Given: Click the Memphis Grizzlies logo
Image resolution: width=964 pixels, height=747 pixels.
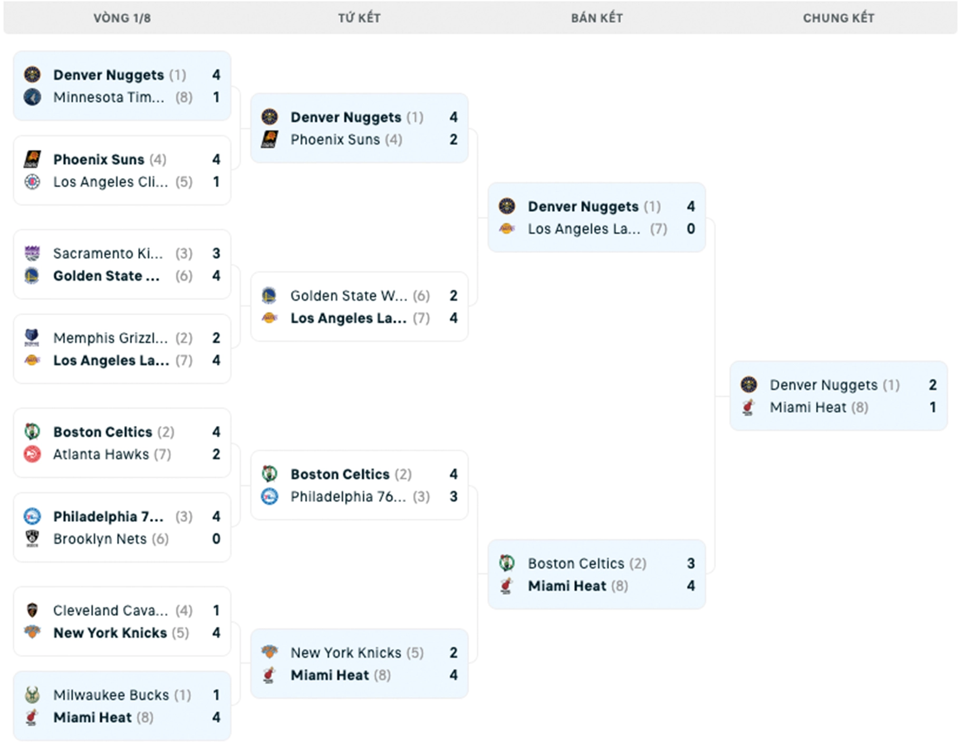Looking at the screenshot, I should (32, 338).
